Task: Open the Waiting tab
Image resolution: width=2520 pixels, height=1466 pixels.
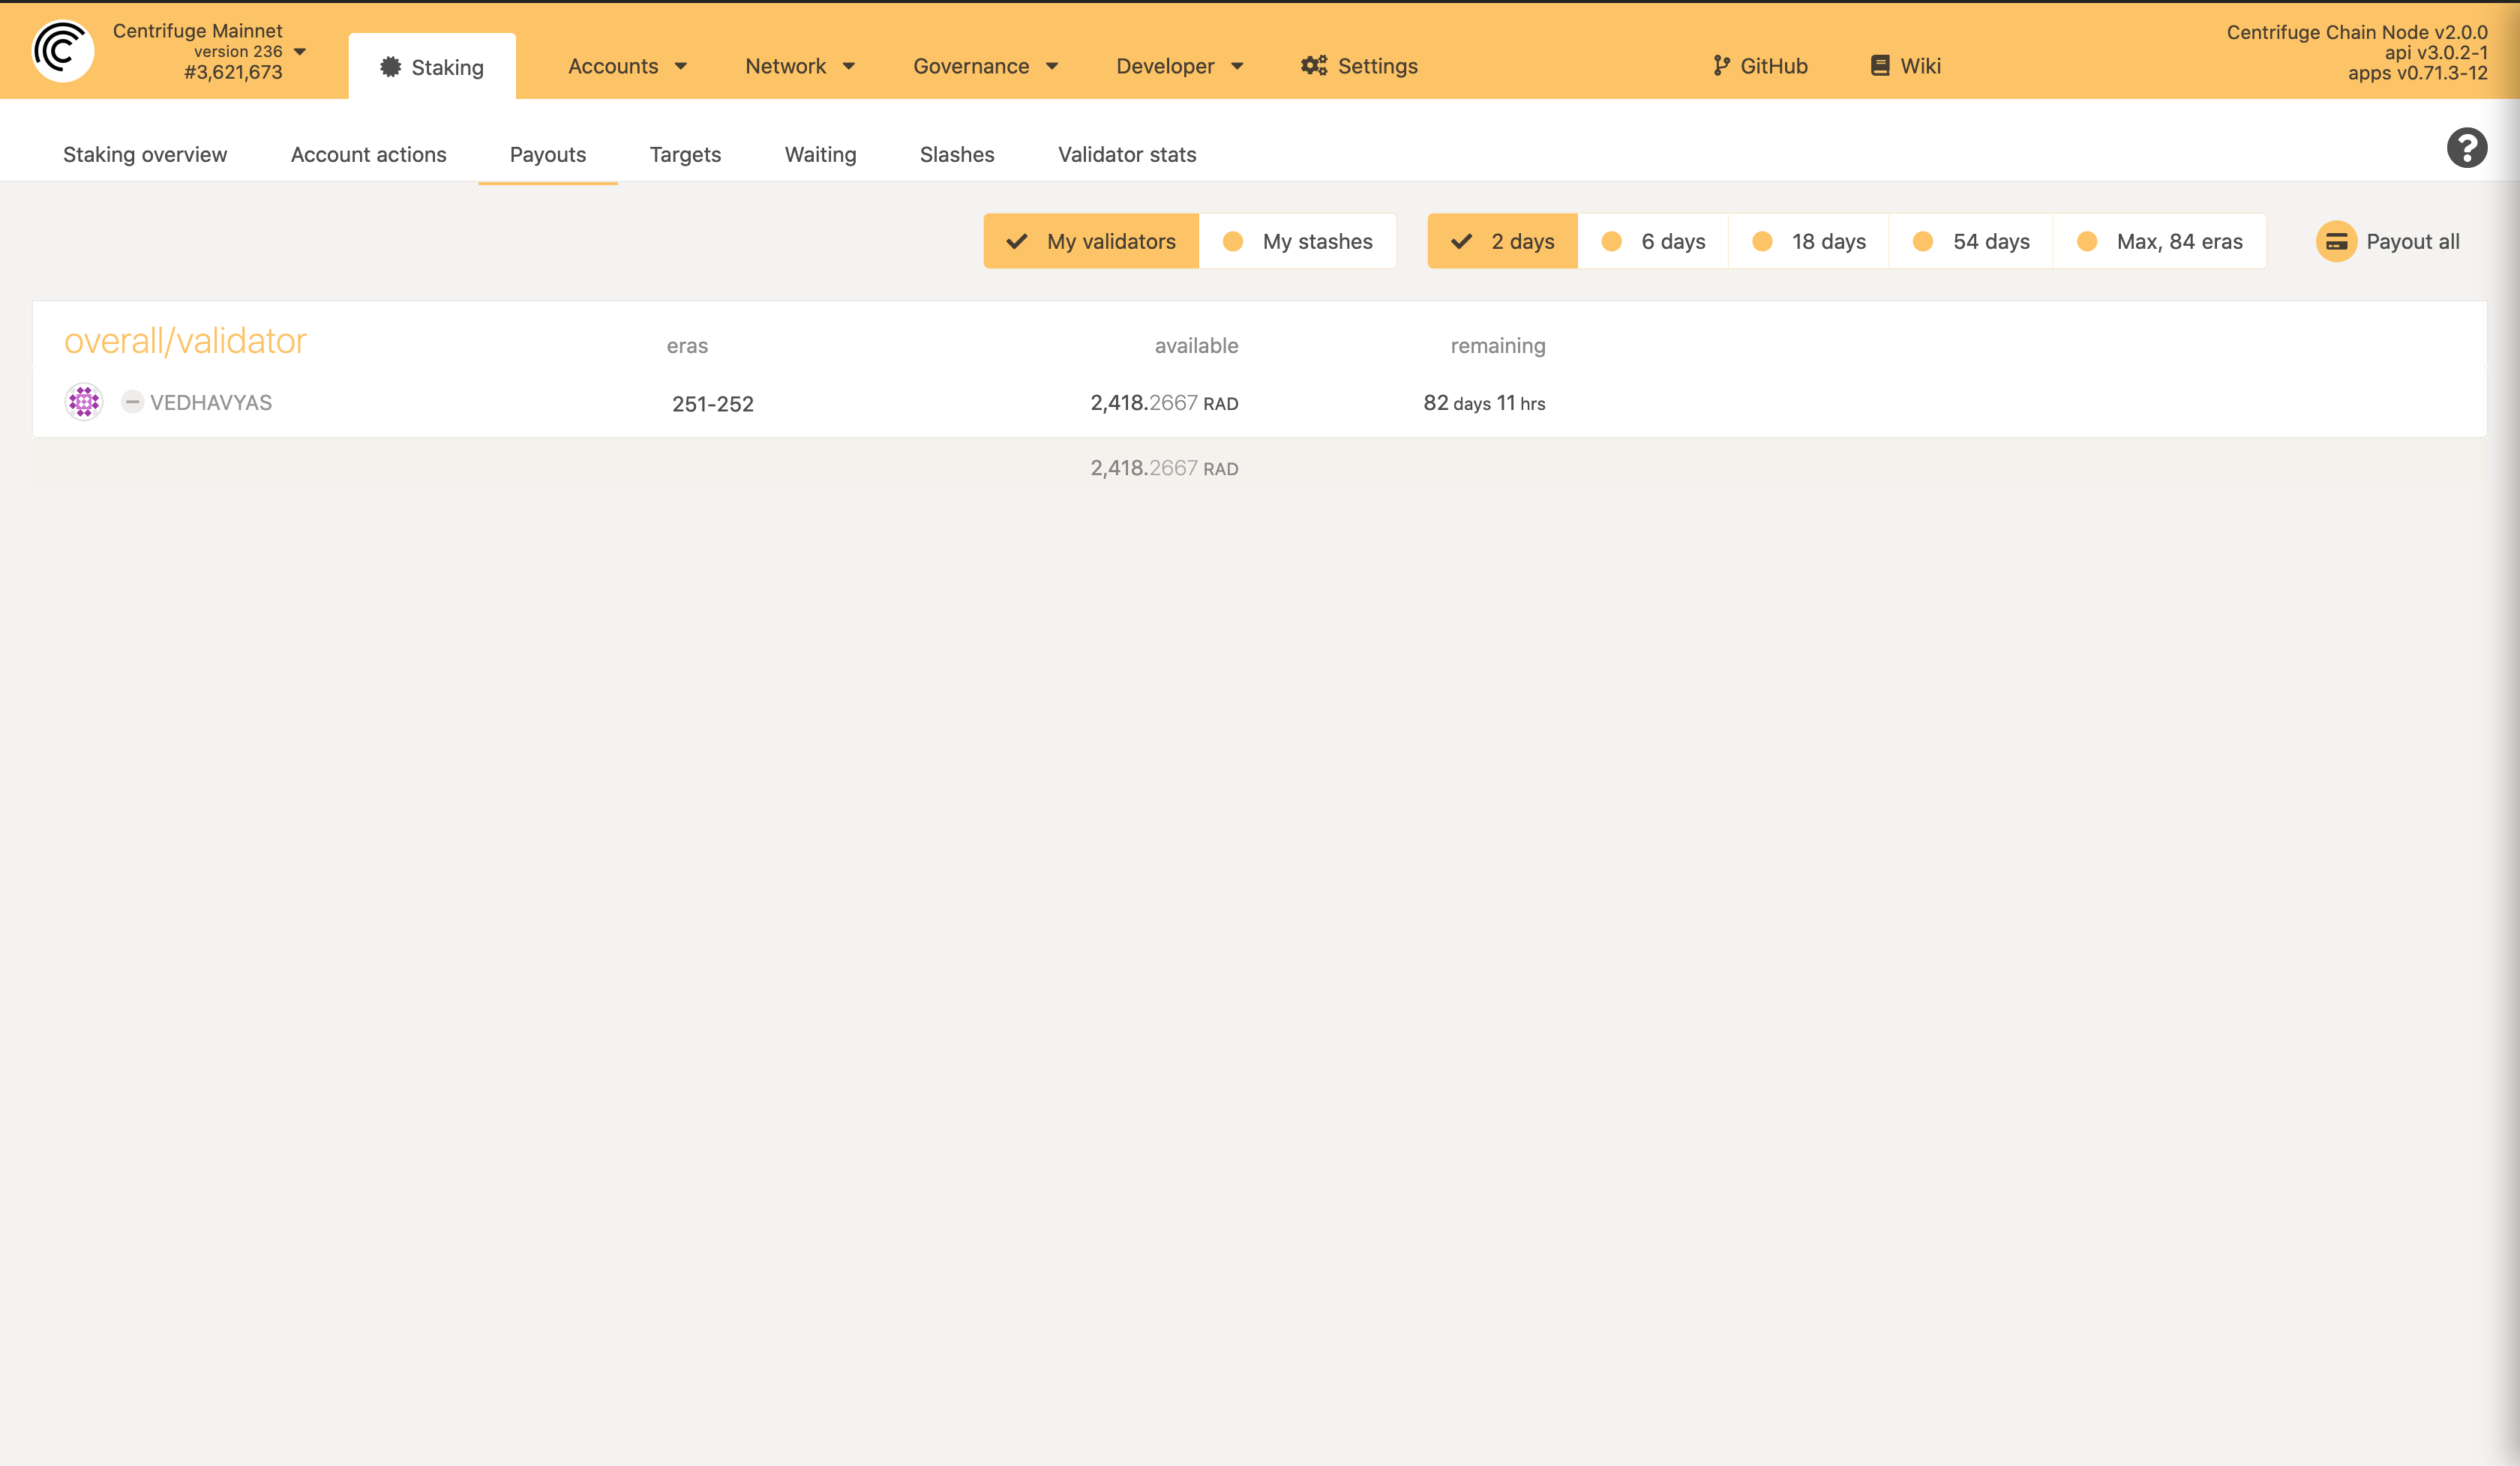Action: (x=821, y=154)
